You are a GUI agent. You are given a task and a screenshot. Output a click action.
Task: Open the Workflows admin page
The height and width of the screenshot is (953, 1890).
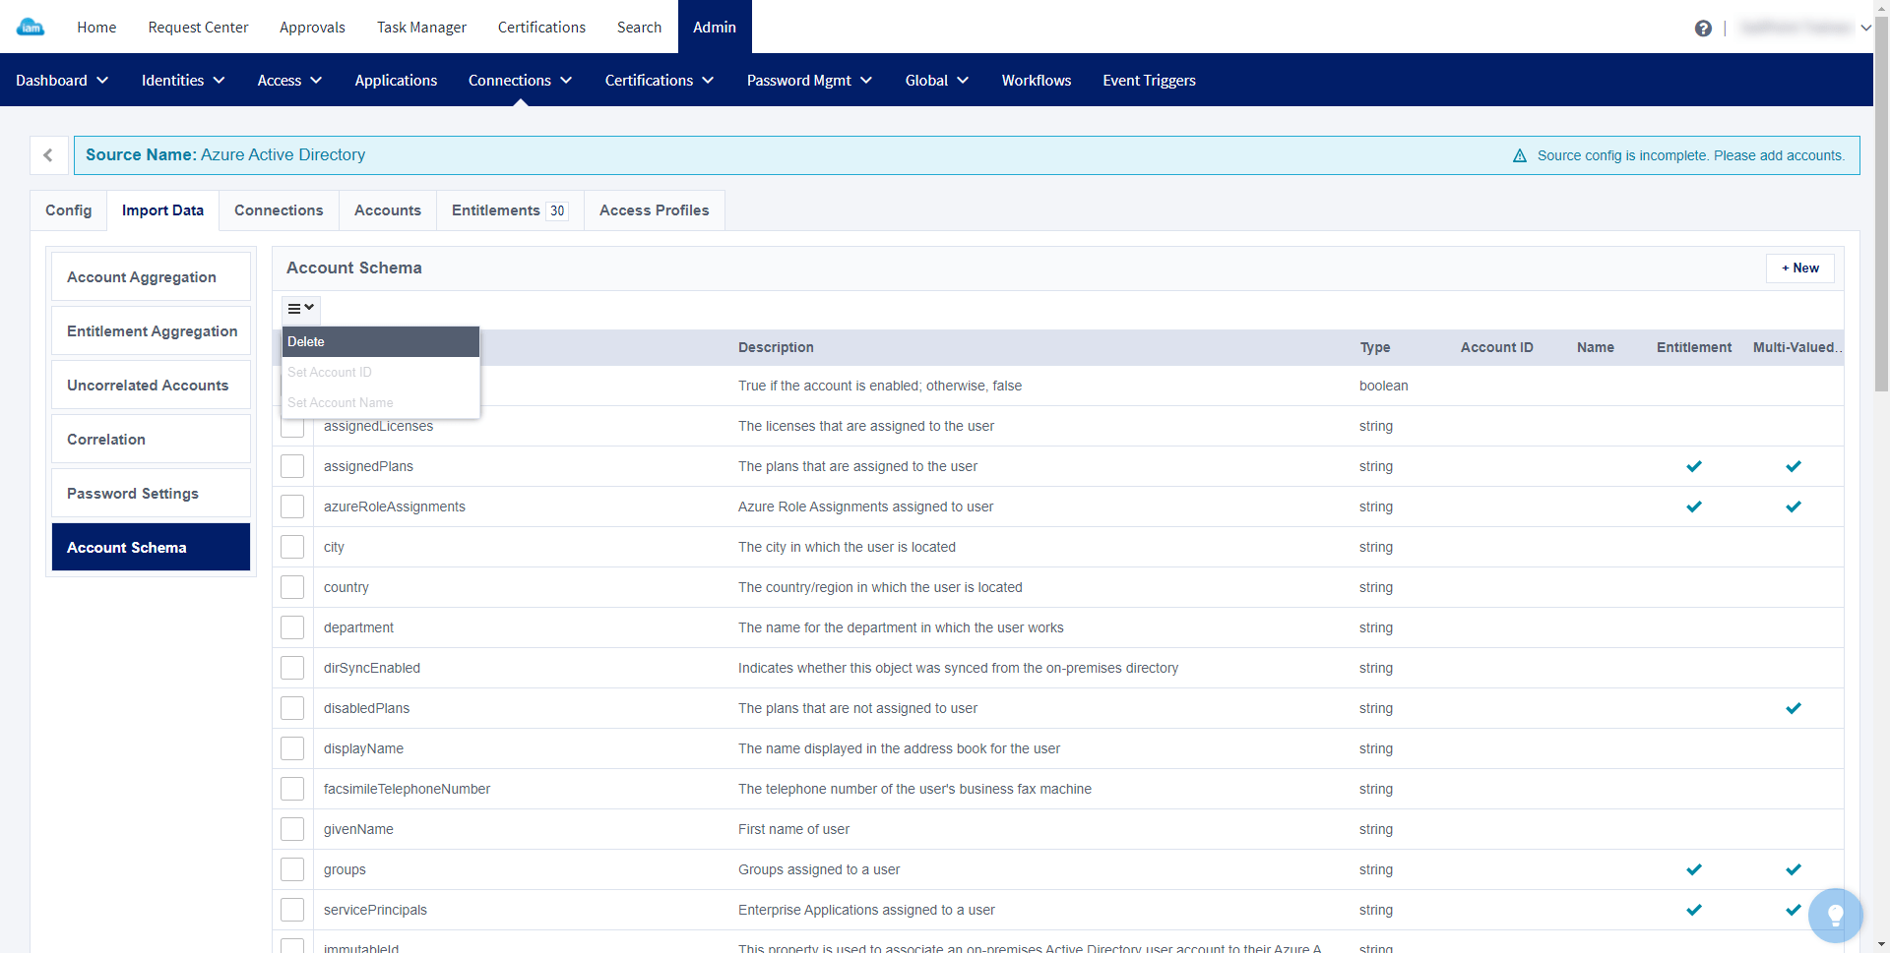click(1037, 81)
